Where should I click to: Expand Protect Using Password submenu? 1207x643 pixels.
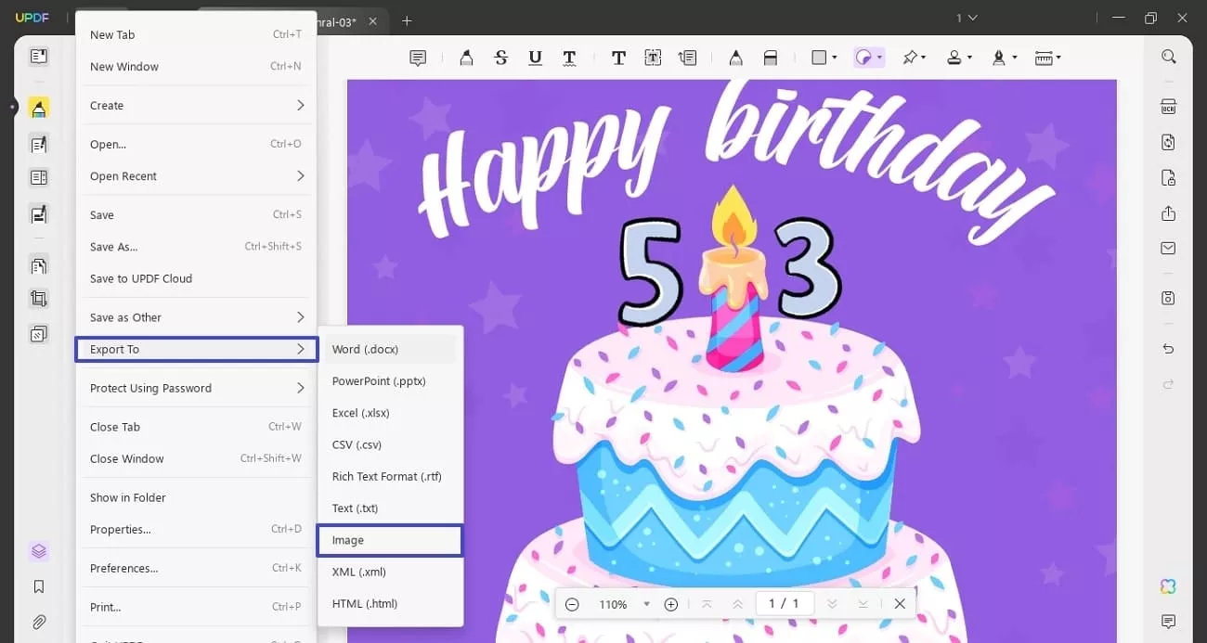[x=196, y=388]
